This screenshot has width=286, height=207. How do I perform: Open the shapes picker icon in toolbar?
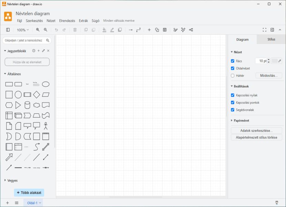[157, 30]
